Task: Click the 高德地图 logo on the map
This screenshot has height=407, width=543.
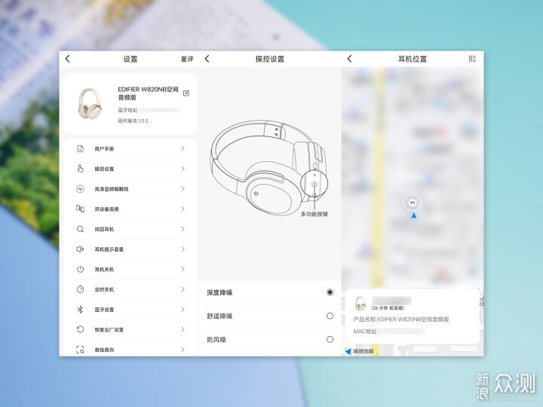Action: pos(360,351)
